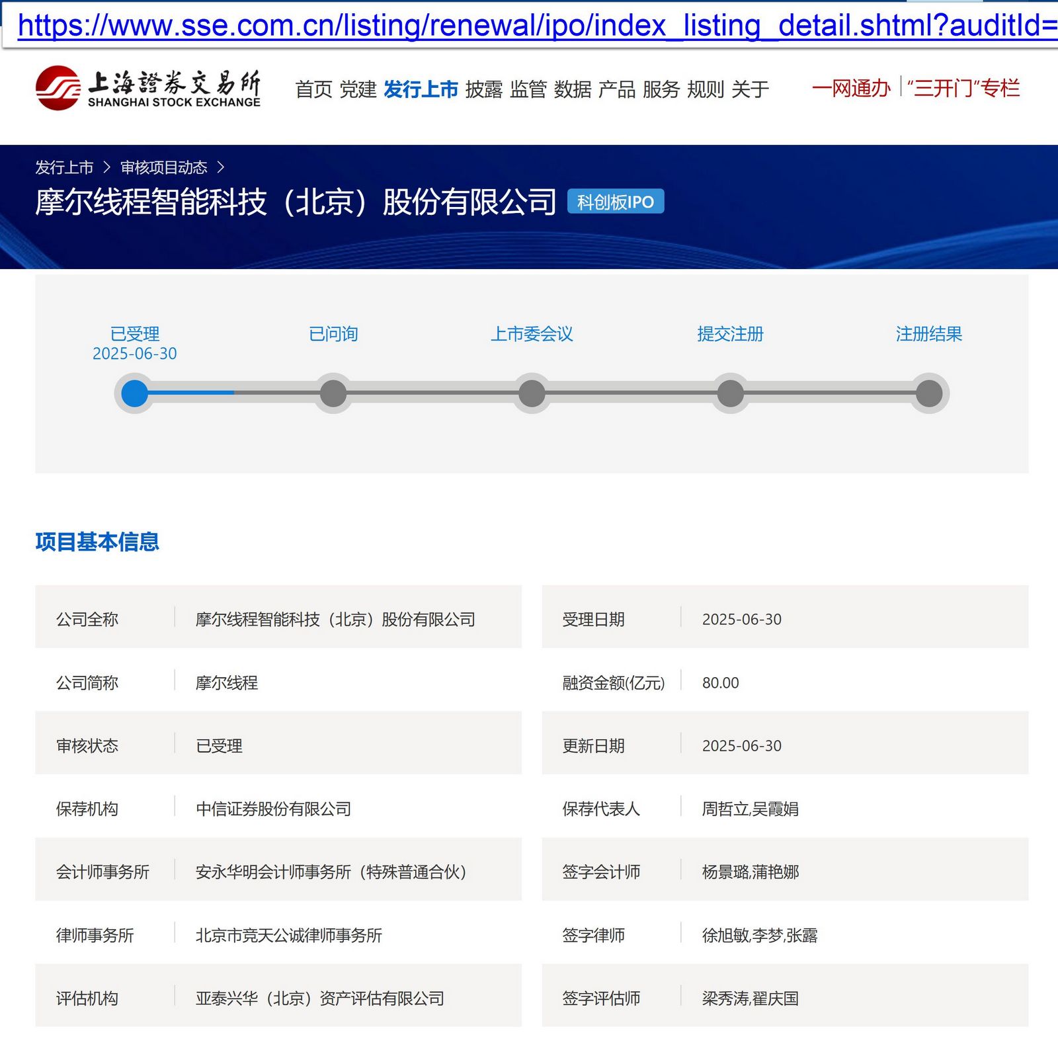The width and height of the screenshot is (1058, 1058).
Task: Open the 党建 menu item
Action: [x=358, y=89]
